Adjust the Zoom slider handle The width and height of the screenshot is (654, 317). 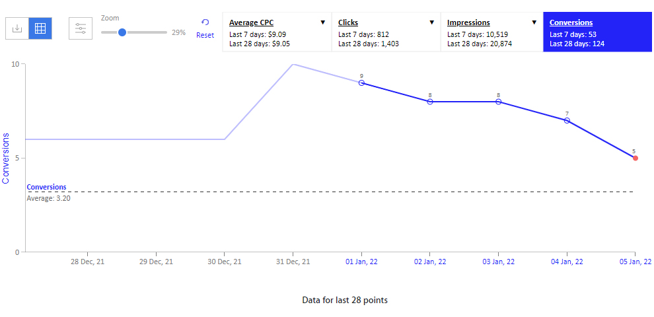coord(122,32)
